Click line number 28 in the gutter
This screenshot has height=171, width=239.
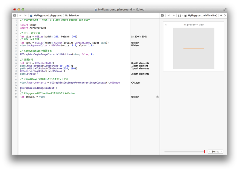coord(16,97)
